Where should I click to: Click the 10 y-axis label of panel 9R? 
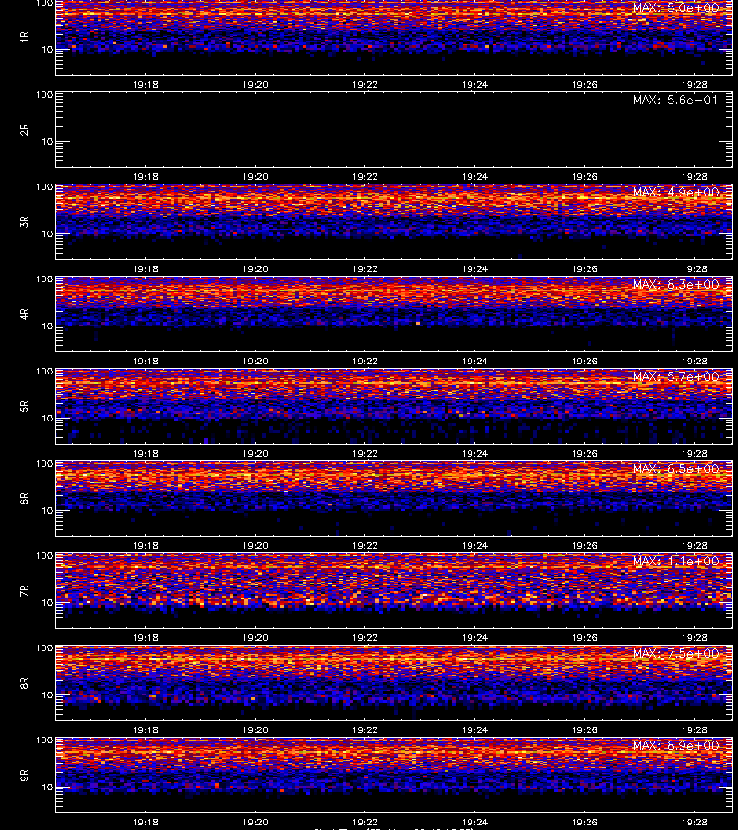pyautogui.click(x=47, y=788)
